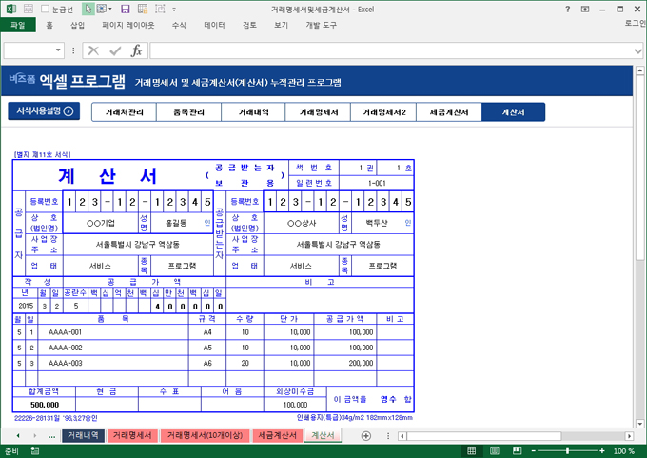This screenshot has width=647, height=458.
Task: Add a new sheet with plus icon
Action: (365, 436)
